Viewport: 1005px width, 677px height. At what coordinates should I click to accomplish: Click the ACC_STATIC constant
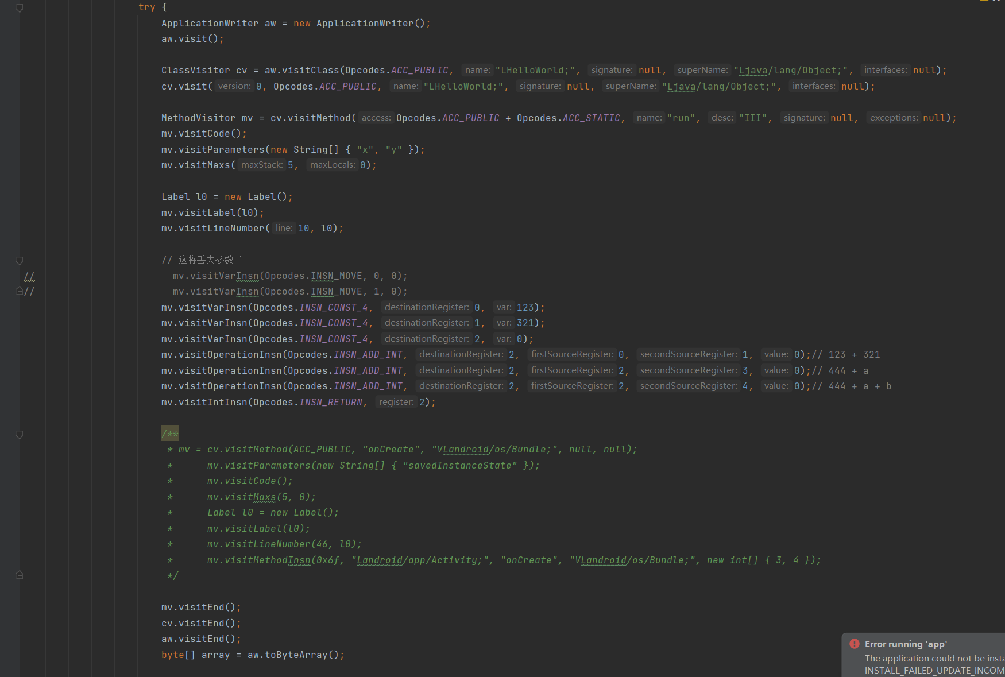(592, 118)
